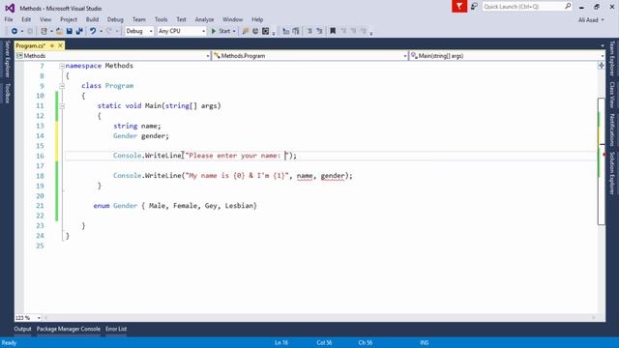619x348 pixels.
Task: Split the editor with the splitter handle
Action: [602, 66]
